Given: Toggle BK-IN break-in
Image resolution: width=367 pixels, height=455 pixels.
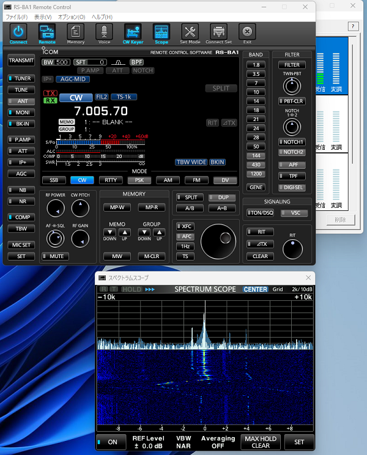Looking at the screenshot, I should coord(21,124).
